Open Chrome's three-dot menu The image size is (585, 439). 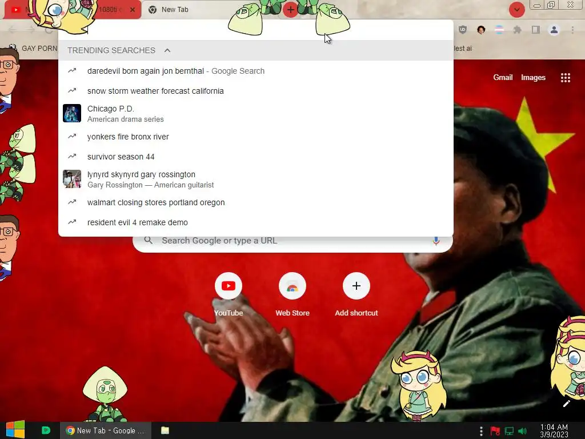(x=572, y=30)
